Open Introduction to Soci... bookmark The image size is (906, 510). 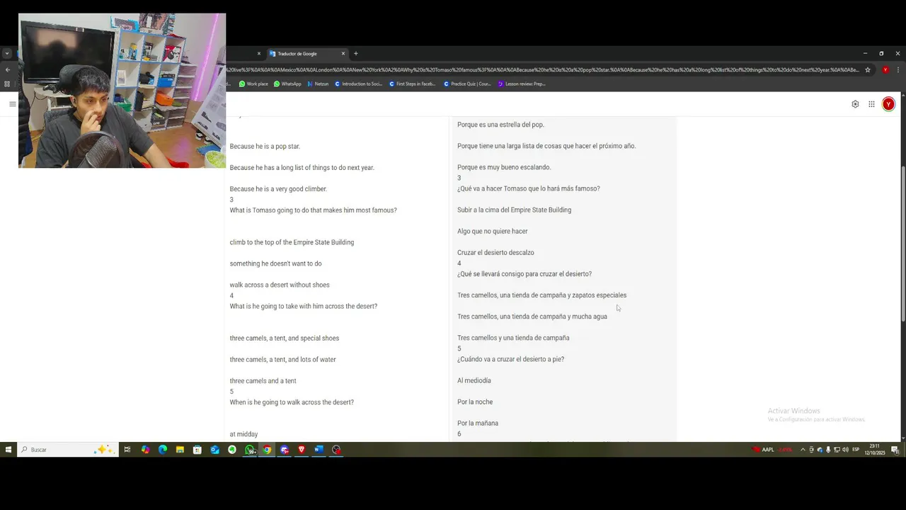pyautogui.click(x=358, y=84)
